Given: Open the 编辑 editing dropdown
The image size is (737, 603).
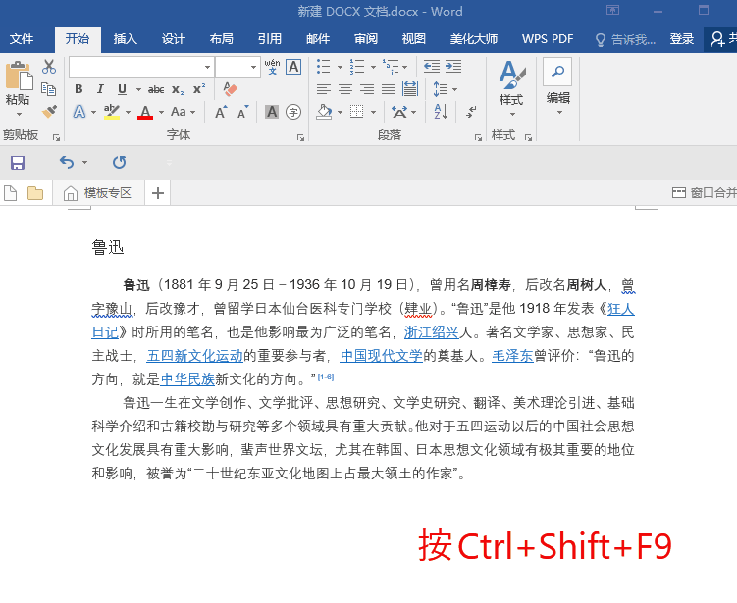Looking at the screenshot, I should (557, 97).
